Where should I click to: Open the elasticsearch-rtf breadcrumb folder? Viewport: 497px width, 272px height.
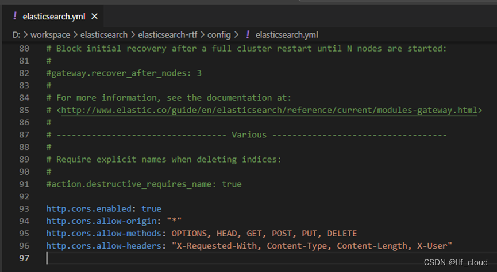click(x=167, y=35)
